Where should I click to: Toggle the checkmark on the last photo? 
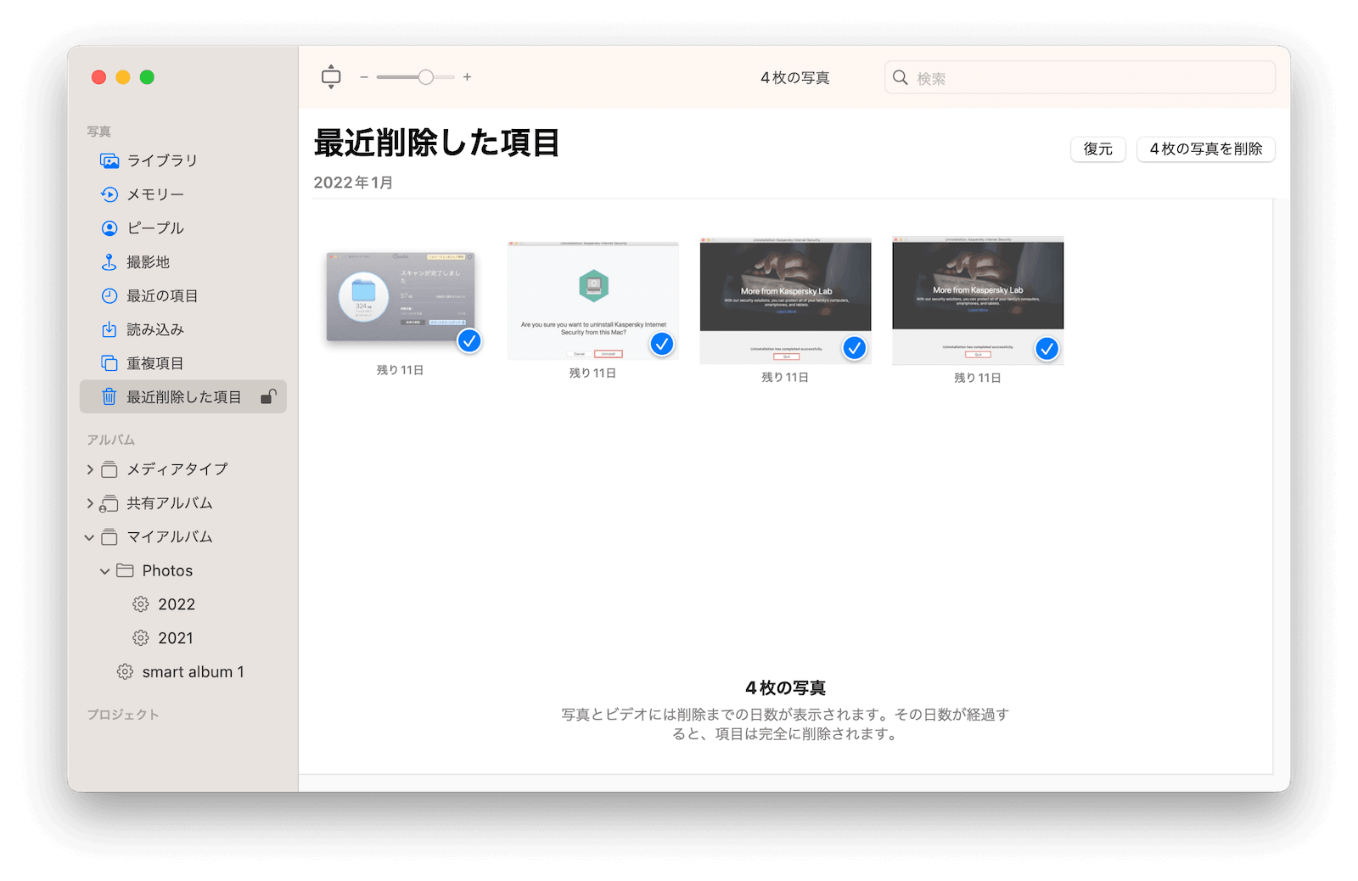pyautogui.click(x=1047, y=349)
